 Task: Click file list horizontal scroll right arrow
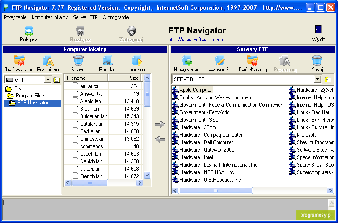click(140, 183)
